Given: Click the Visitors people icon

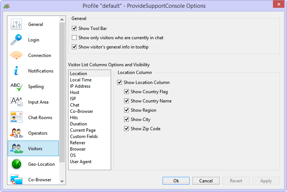Looking at the screenshot, I should click(16, 148).
